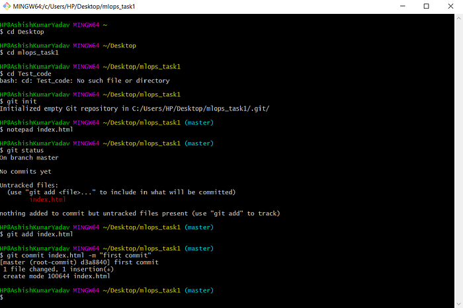The height and width of the screenshot is (308, 463).
Task: Click the final empty '$' prompt line
Action: click(2, 297)
